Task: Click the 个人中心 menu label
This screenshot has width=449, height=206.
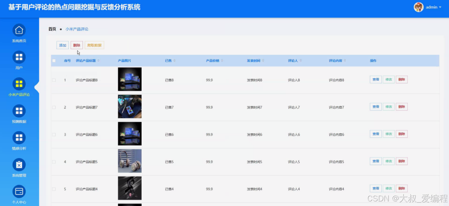Action: click(19, 202)
